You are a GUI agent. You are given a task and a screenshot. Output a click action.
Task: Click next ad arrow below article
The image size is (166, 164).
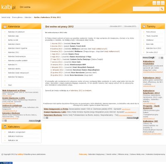click(x=47, y=118)
